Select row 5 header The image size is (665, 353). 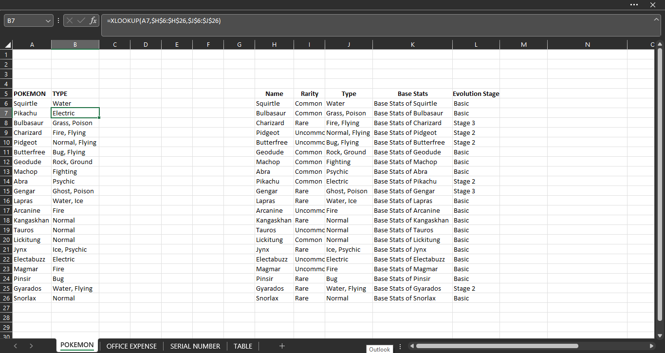pos(6,93)
